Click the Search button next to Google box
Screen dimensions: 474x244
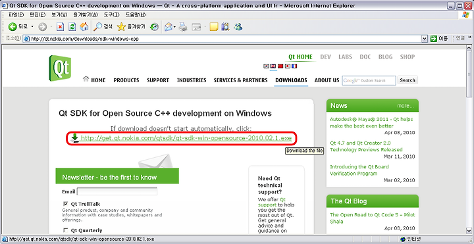click(408, 80)
